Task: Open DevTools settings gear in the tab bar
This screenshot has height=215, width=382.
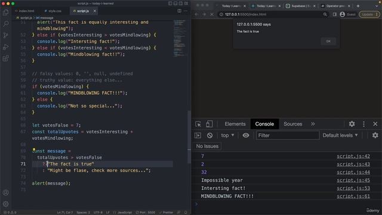Action: 352,124
